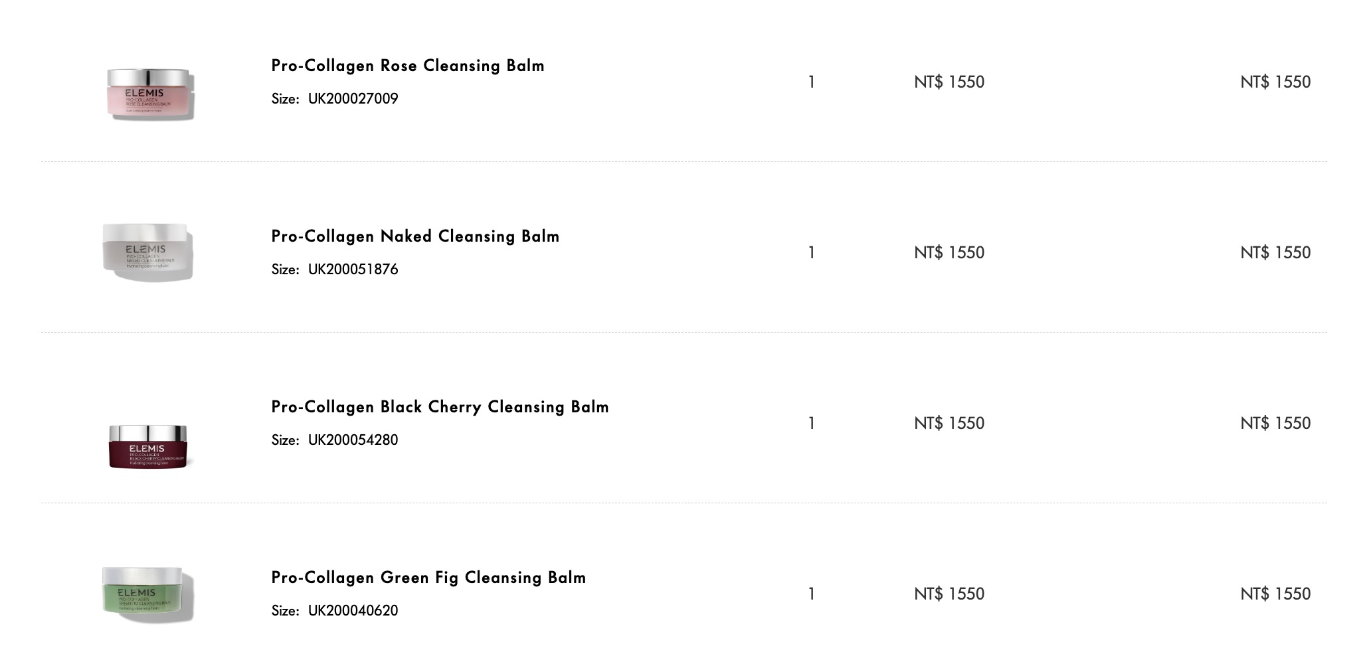Click quantity 1 for Rose Cleansing Balm
Viewport: 1363px width, 660px height.
tap(811, 82)
